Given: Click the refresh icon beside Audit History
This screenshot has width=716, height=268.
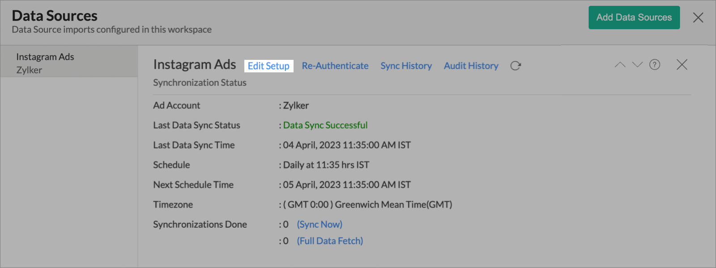Looking at the screenshot, I should tap(516, 66).
